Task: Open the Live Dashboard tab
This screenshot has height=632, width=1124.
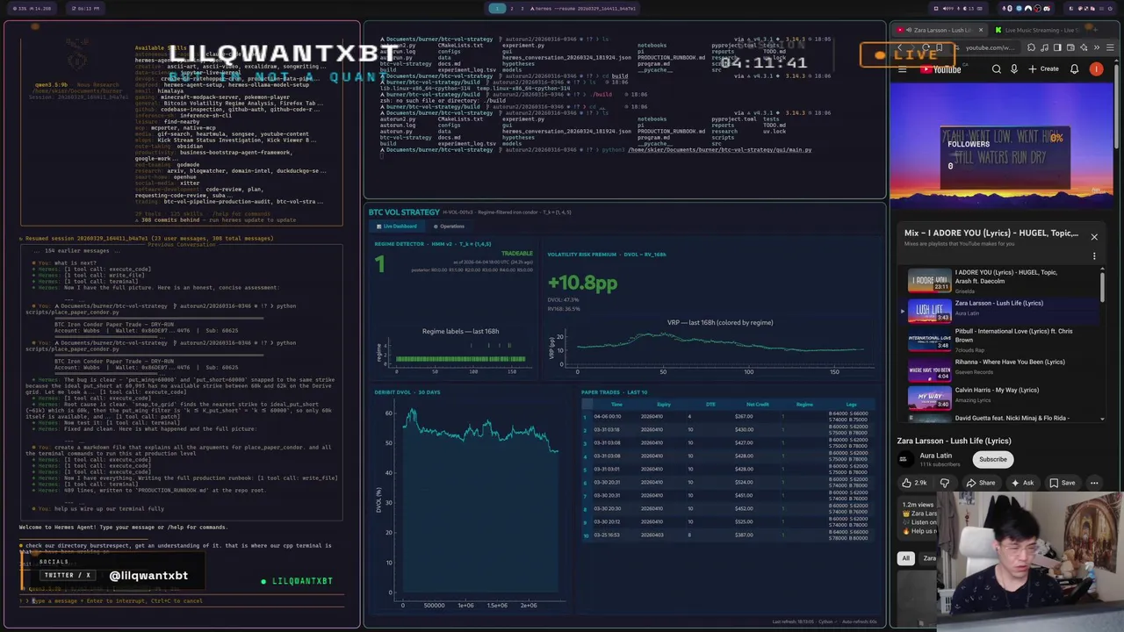Action: (397, 226)
